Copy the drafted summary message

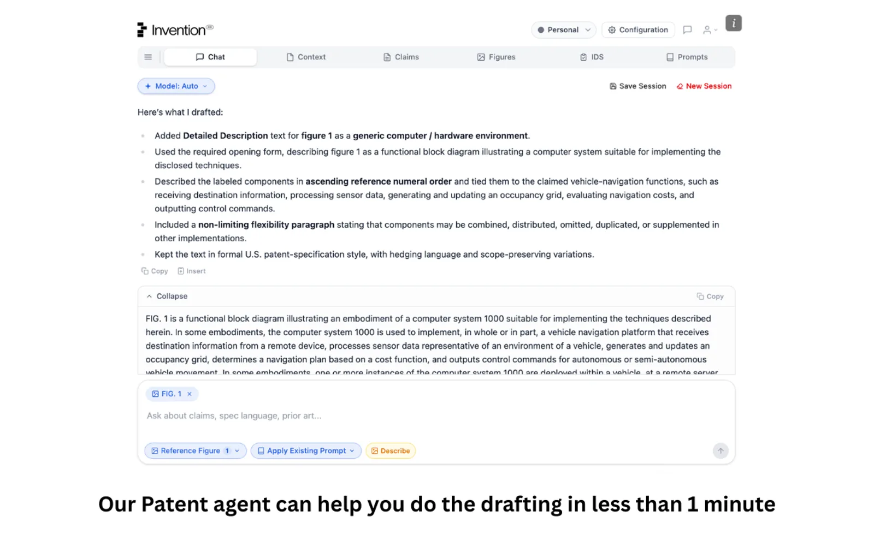(155, 271)
